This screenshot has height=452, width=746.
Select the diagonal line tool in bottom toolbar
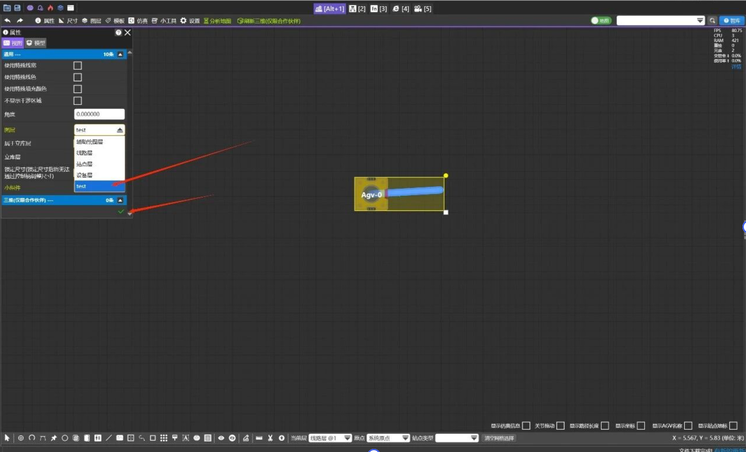click(x=109, y=438)
